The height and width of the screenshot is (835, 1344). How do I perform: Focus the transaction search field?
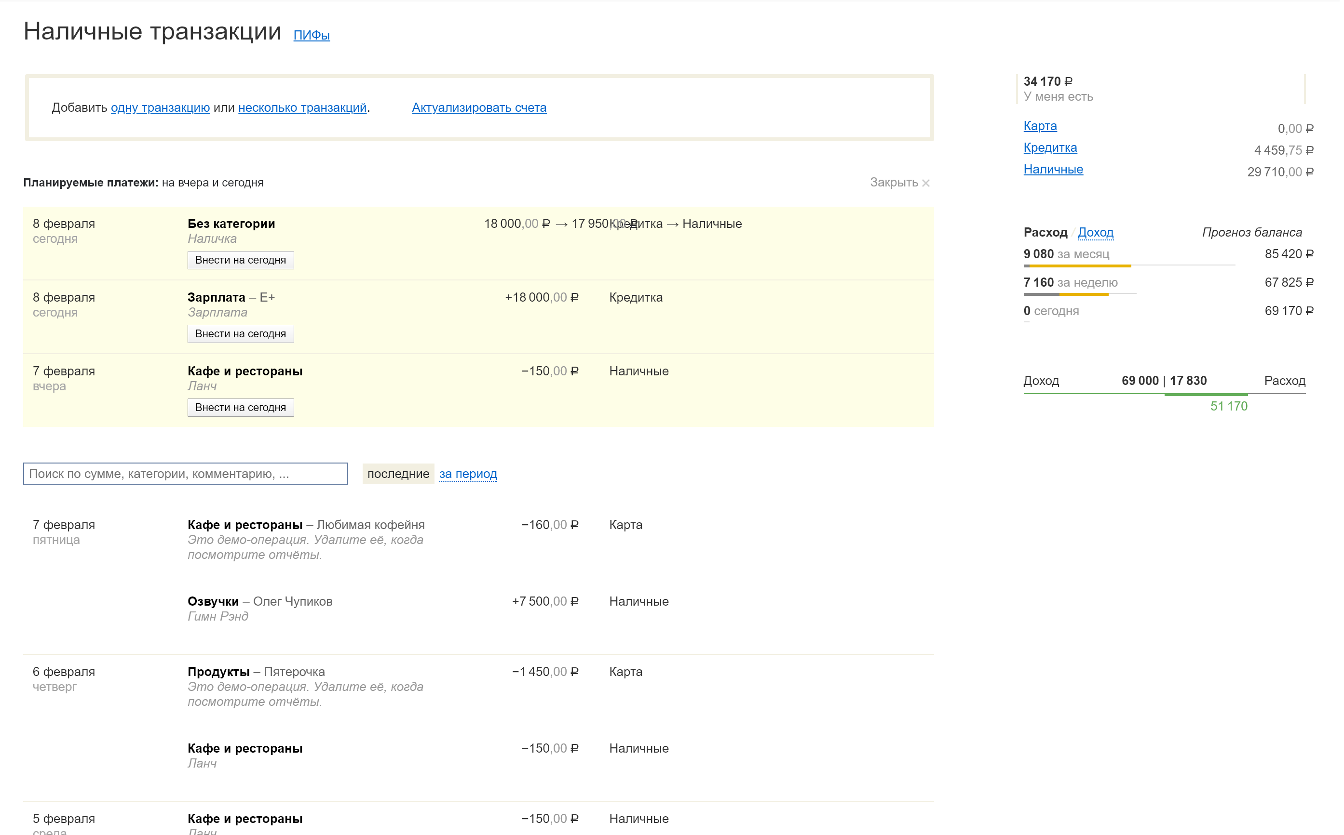pos(186,474)
